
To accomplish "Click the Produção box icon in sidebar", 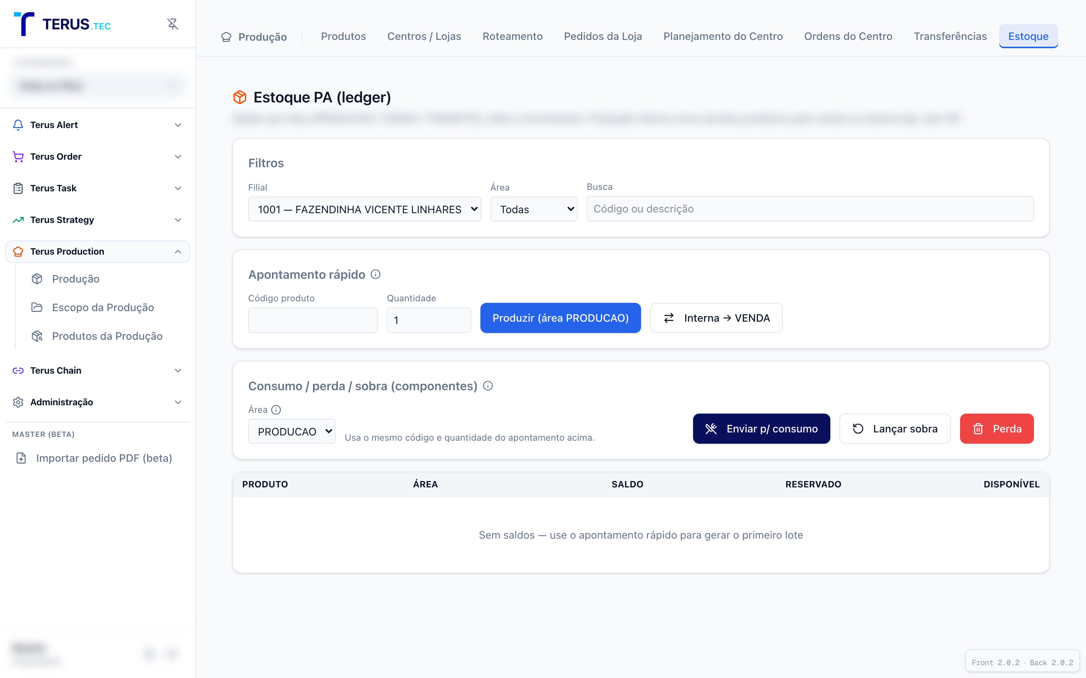I will [x=37, y=279].
